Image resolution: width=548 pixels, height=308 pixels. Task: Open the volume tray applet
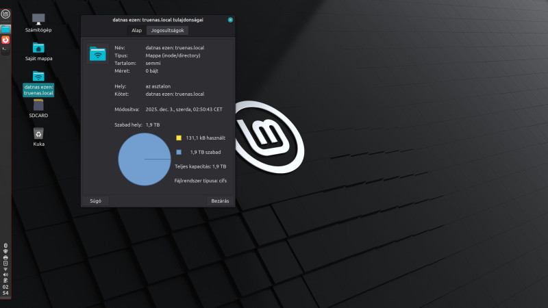[x=5, y=275]
